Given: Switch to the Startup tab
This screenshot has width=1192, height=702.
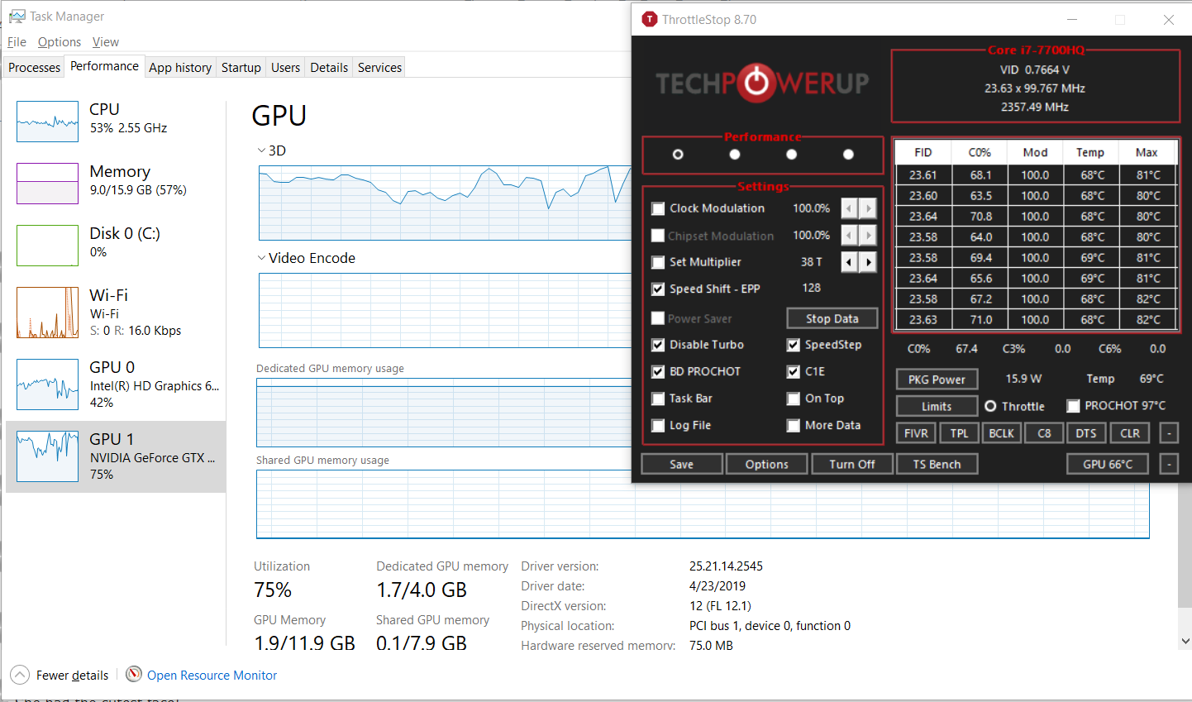Looking at the screenshot, I should tap(241, 68).
